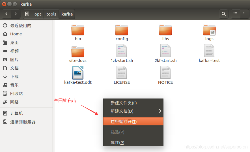
Task: Select the LICENSE file icon
Action: 122,72
